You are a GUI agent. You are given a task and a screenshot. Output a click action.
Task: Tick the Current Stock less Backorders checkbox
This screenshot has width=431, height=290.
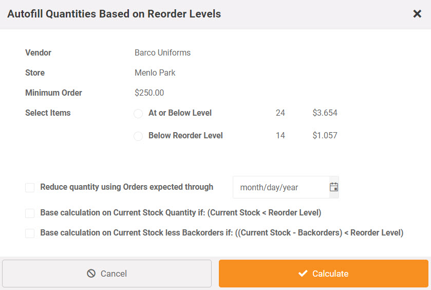point(30,233)
